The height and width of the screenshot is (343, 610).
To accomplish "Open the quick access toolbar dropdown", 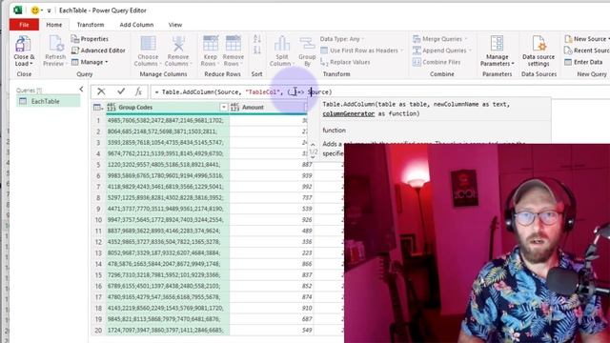I will [49, 10].
